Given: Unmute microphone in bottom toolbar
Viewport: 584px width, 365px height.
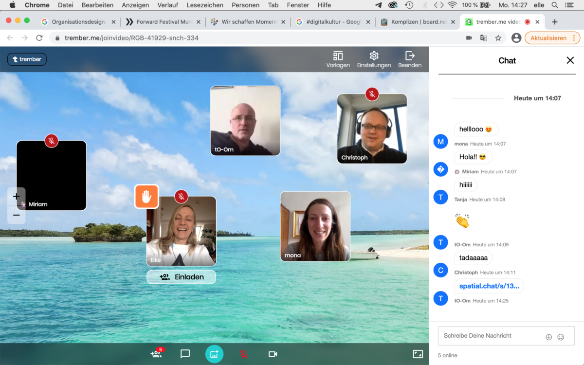Looking at the screenshot, I should [243, 354].
